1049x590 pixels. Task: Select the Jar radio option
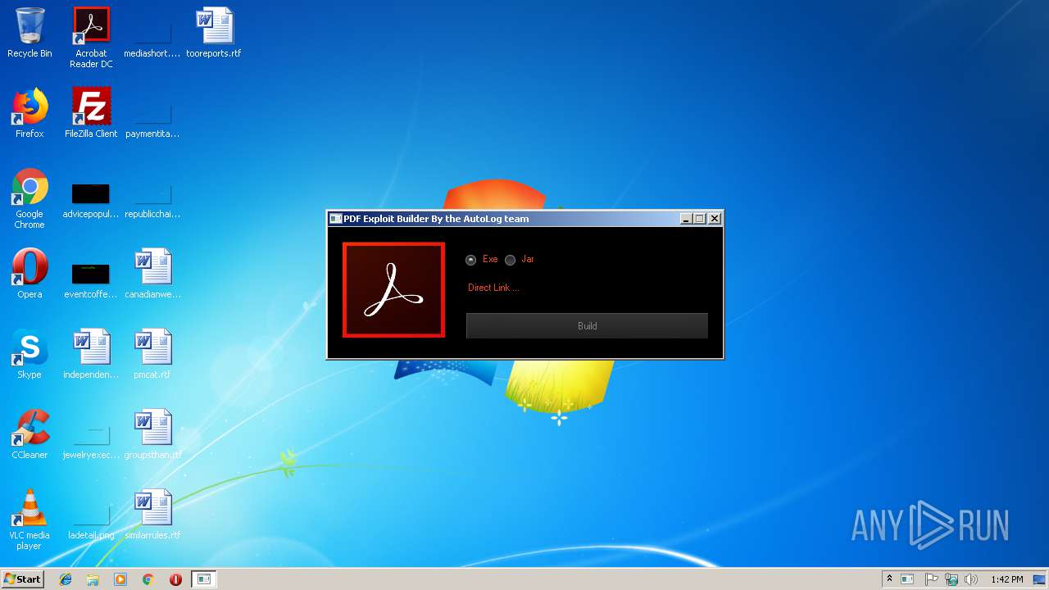point(520,260)
